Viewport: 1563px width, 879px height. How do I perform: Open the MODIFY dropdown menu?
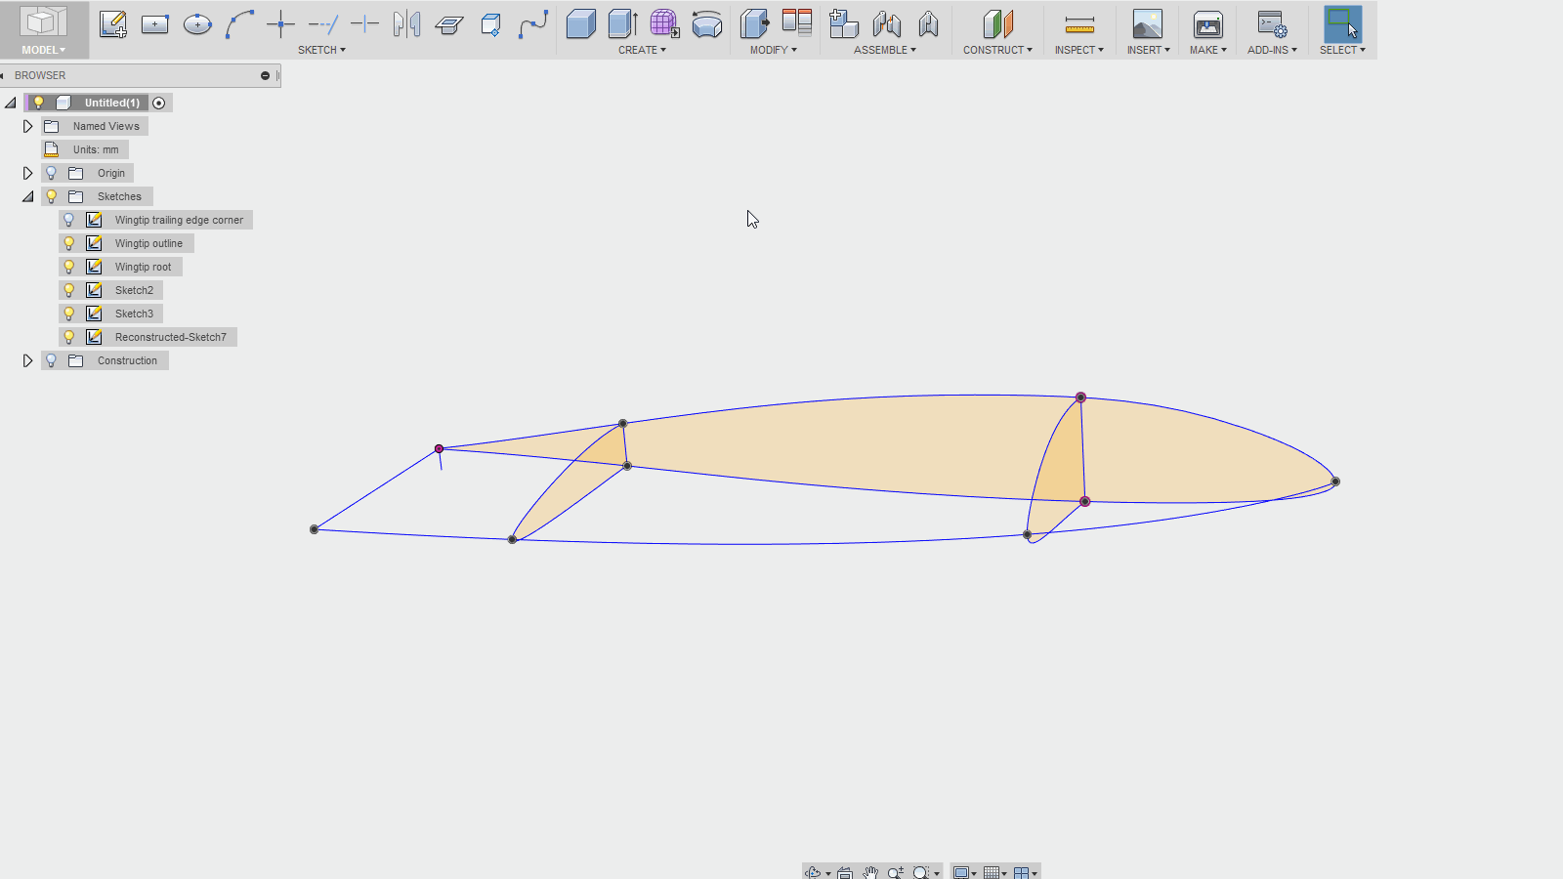pyautogui.click(x=774, y=50)
